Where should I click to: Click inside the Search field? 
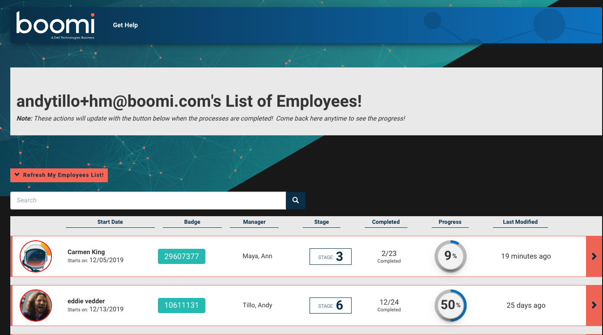[x=148, y=200]
